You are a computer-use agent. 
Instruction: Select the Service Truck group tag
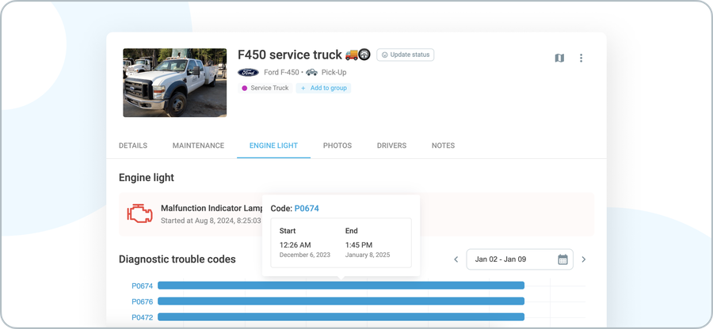[265, 88]
